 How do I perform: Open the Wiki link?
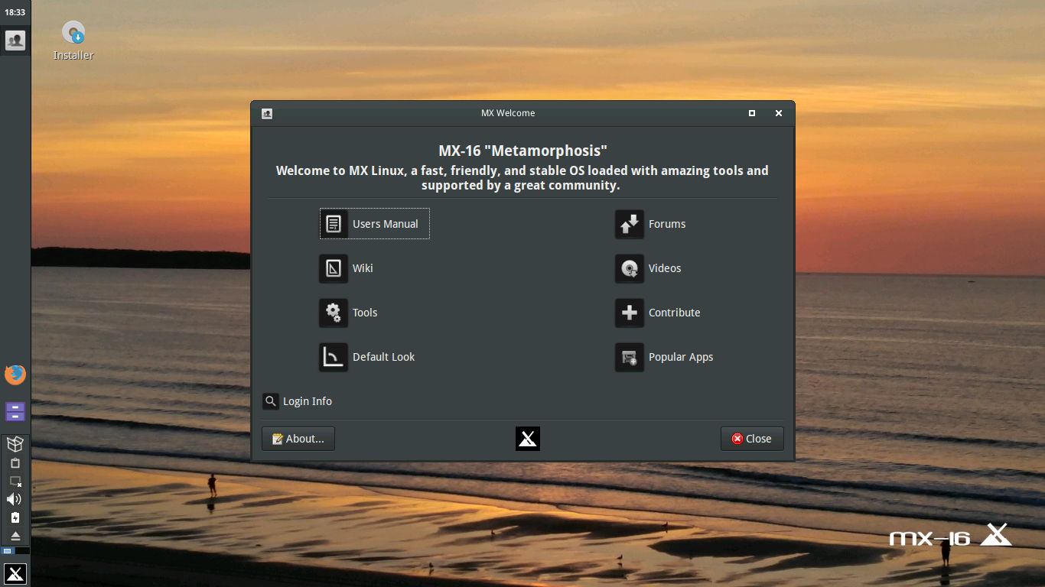pos(347,268)
